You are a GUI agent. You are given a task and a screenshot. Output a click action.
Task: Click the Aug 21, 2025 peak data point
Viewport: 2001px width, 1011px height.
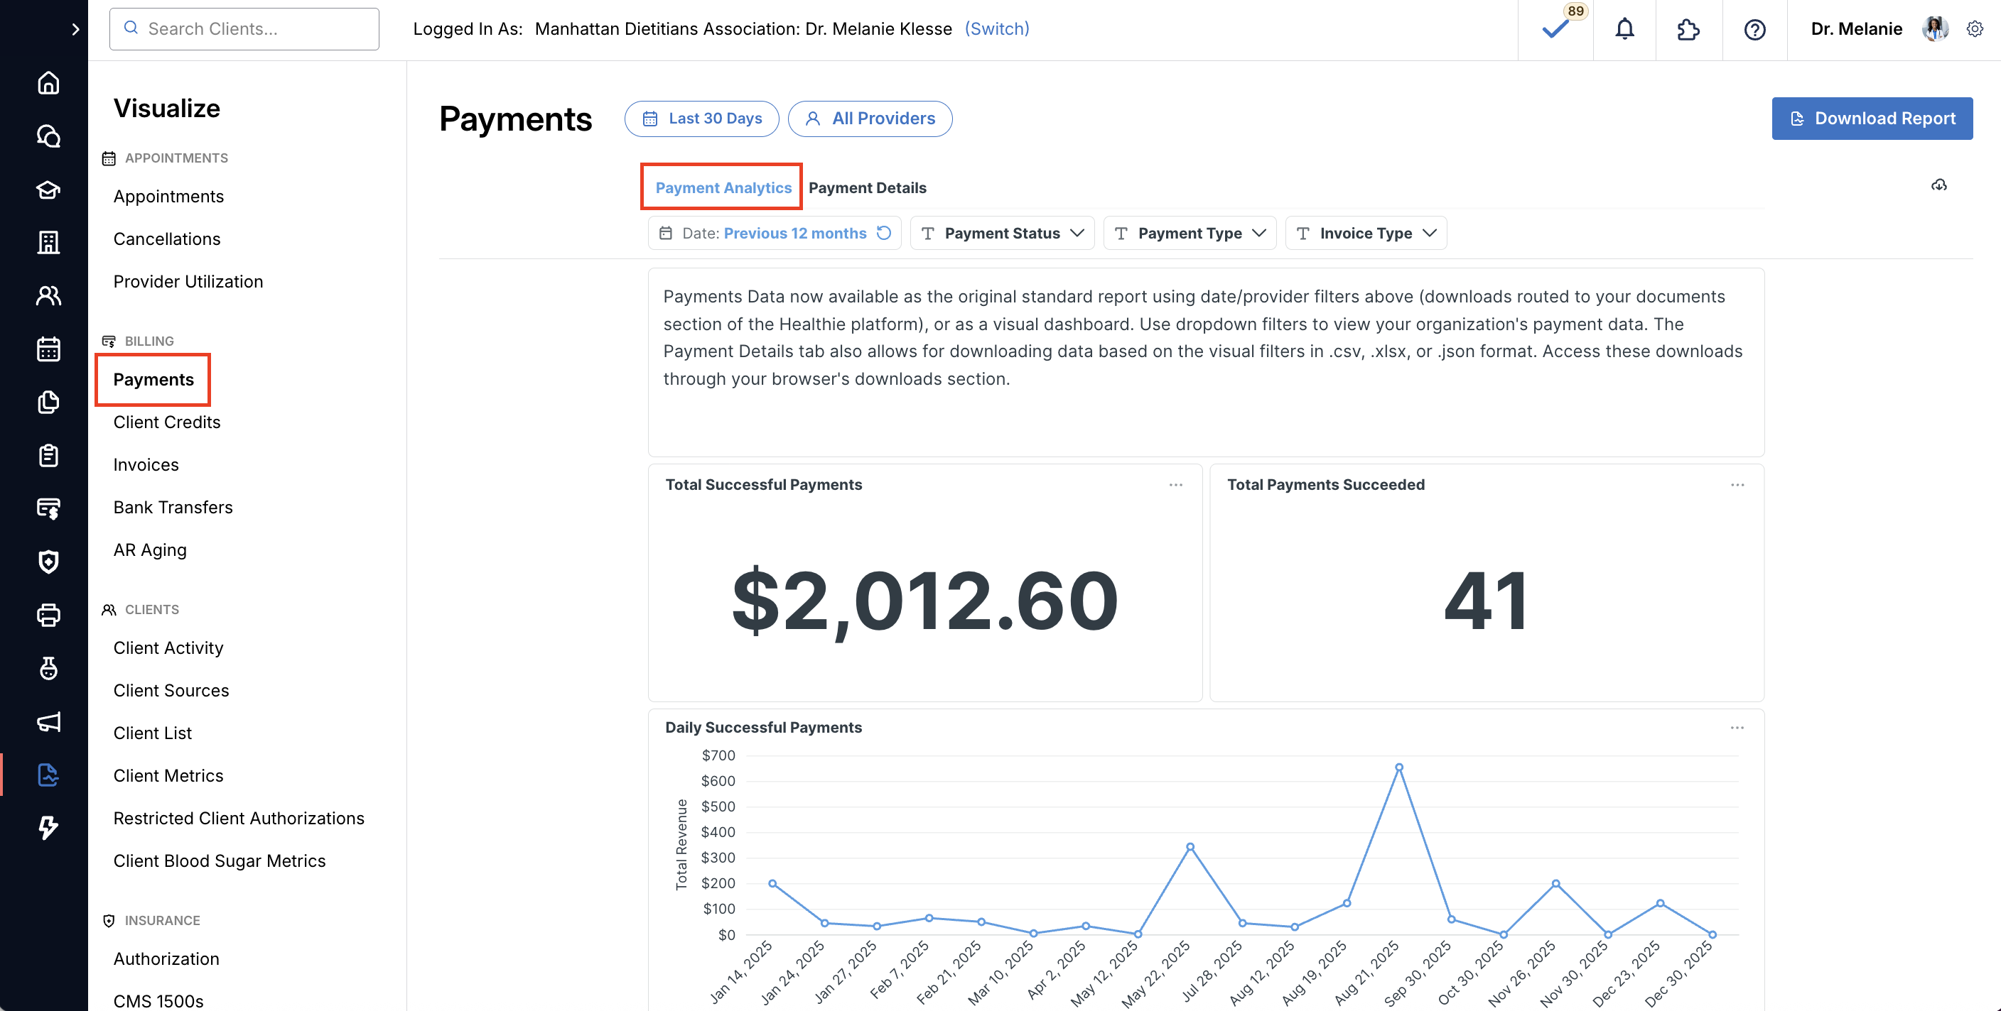1399,767
